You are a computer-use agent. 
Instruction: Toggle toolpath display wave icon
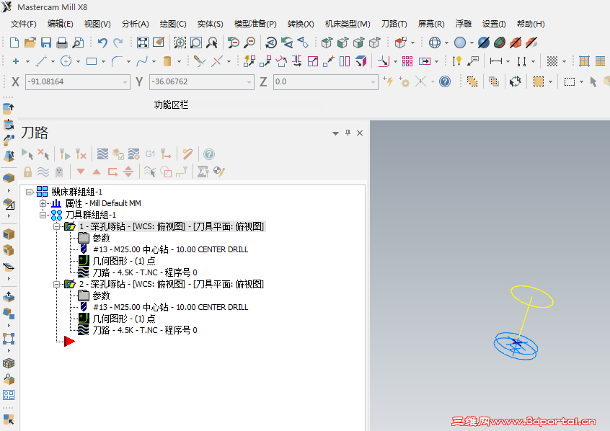tap(43, 172)
